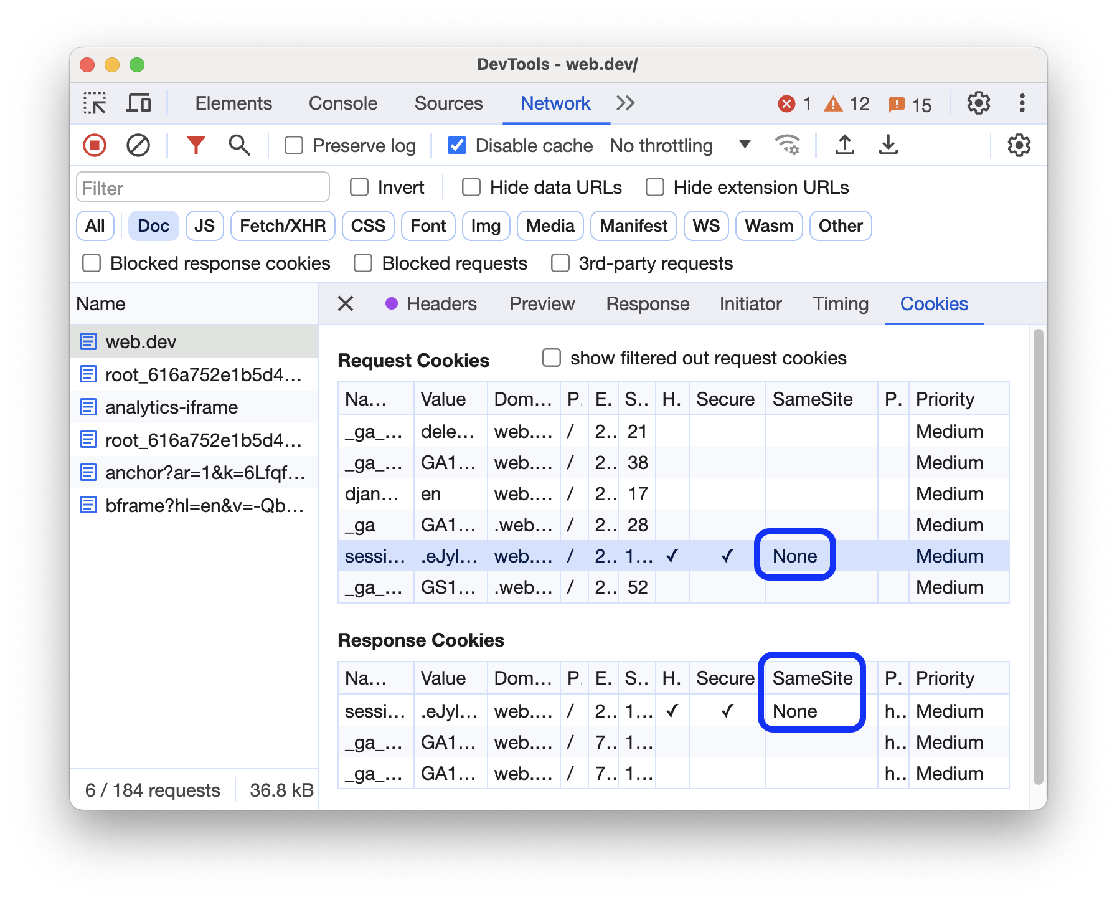
Task: Switch to the Console panel
Action: coord(342,103)
